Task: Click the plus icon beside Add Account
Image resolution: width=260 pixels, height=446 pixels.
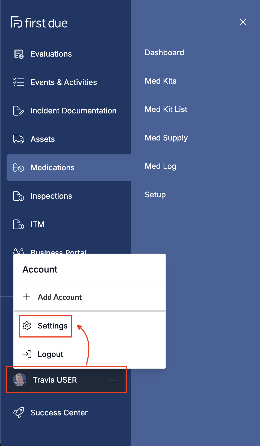Action: [x=27, y=297]
